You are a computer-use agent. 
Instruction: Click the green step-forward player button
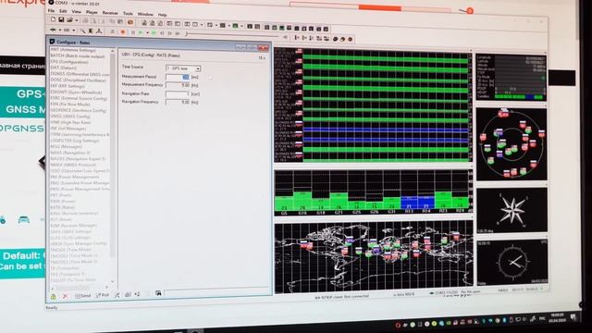coord(154,33)
